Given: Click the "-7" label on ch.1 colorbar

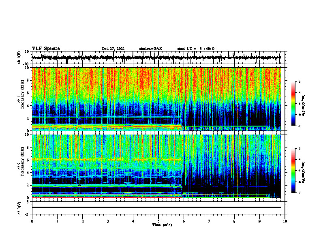Looking at the screenshot, I should [x=299, y=126].
